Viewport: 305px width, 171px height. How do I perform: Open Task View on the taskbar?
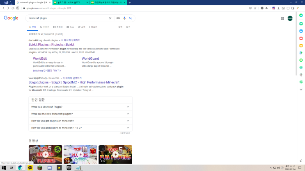(11, 168)
